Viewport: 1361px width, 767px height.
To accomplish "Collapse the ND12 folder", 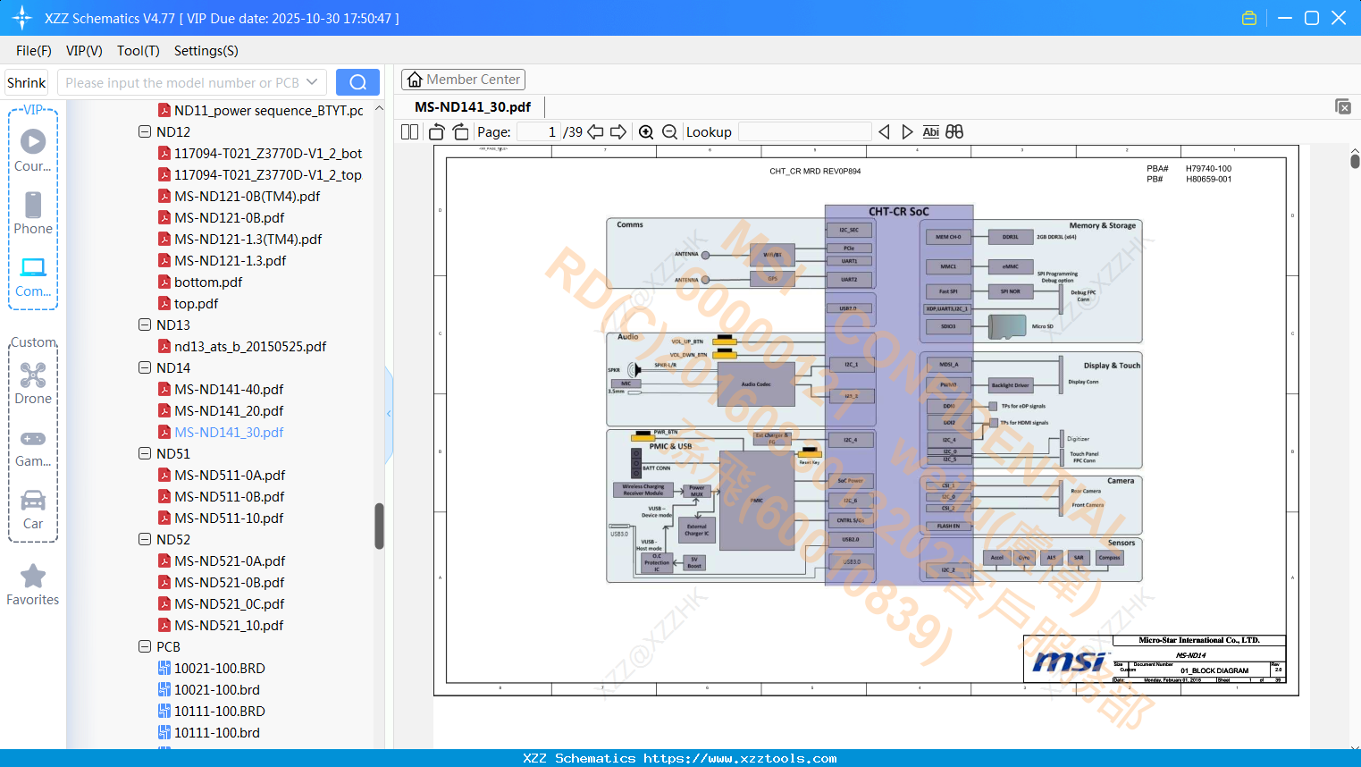I will (145, 131).
